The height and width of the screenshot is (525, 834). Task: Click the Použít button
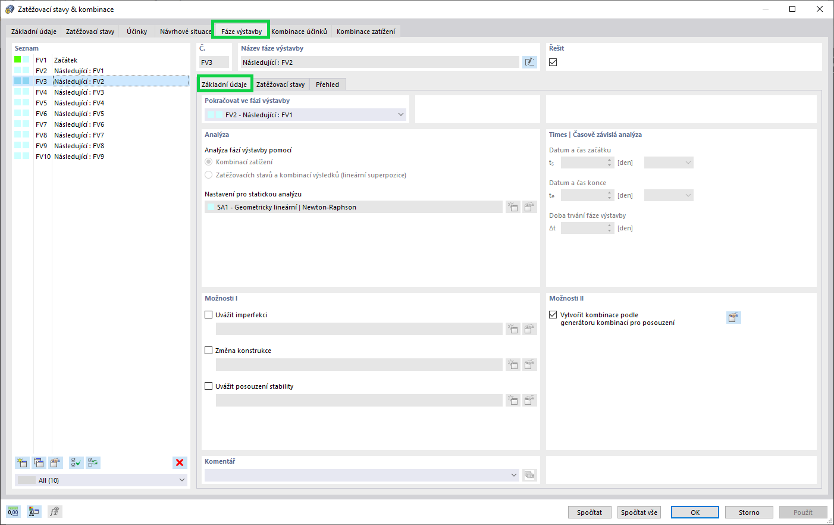(x=803, y=512)
